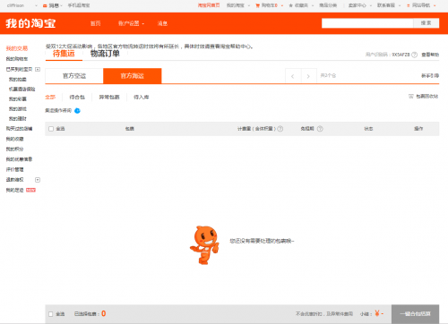Filter by 待合包 packages
The image size is (448, 324).
click(77, 97)
